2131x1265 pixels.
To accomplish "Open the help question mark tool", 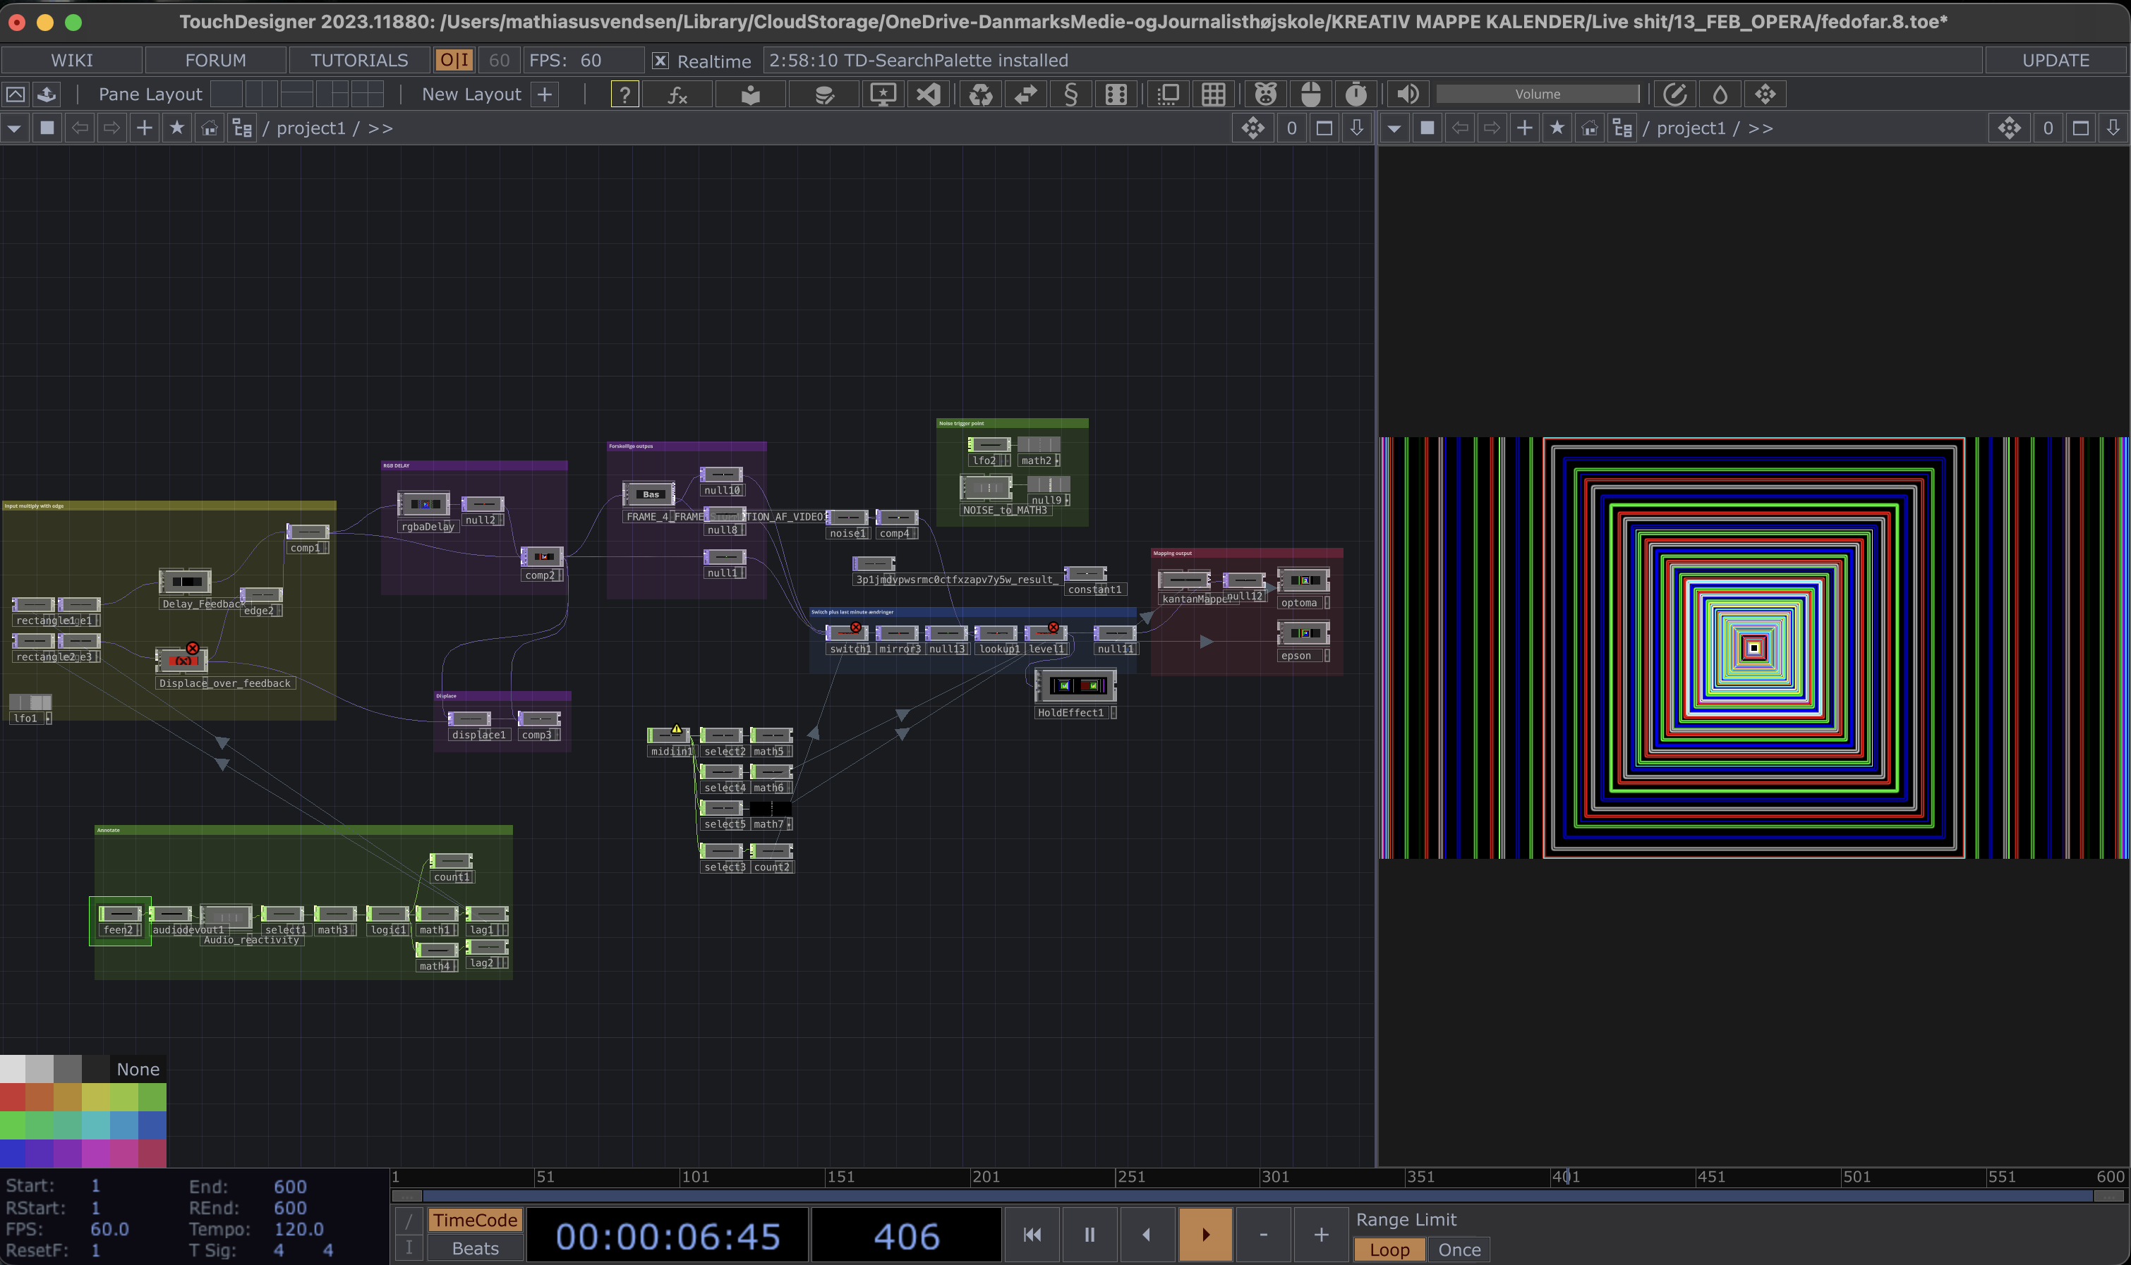I will point(624,94).
